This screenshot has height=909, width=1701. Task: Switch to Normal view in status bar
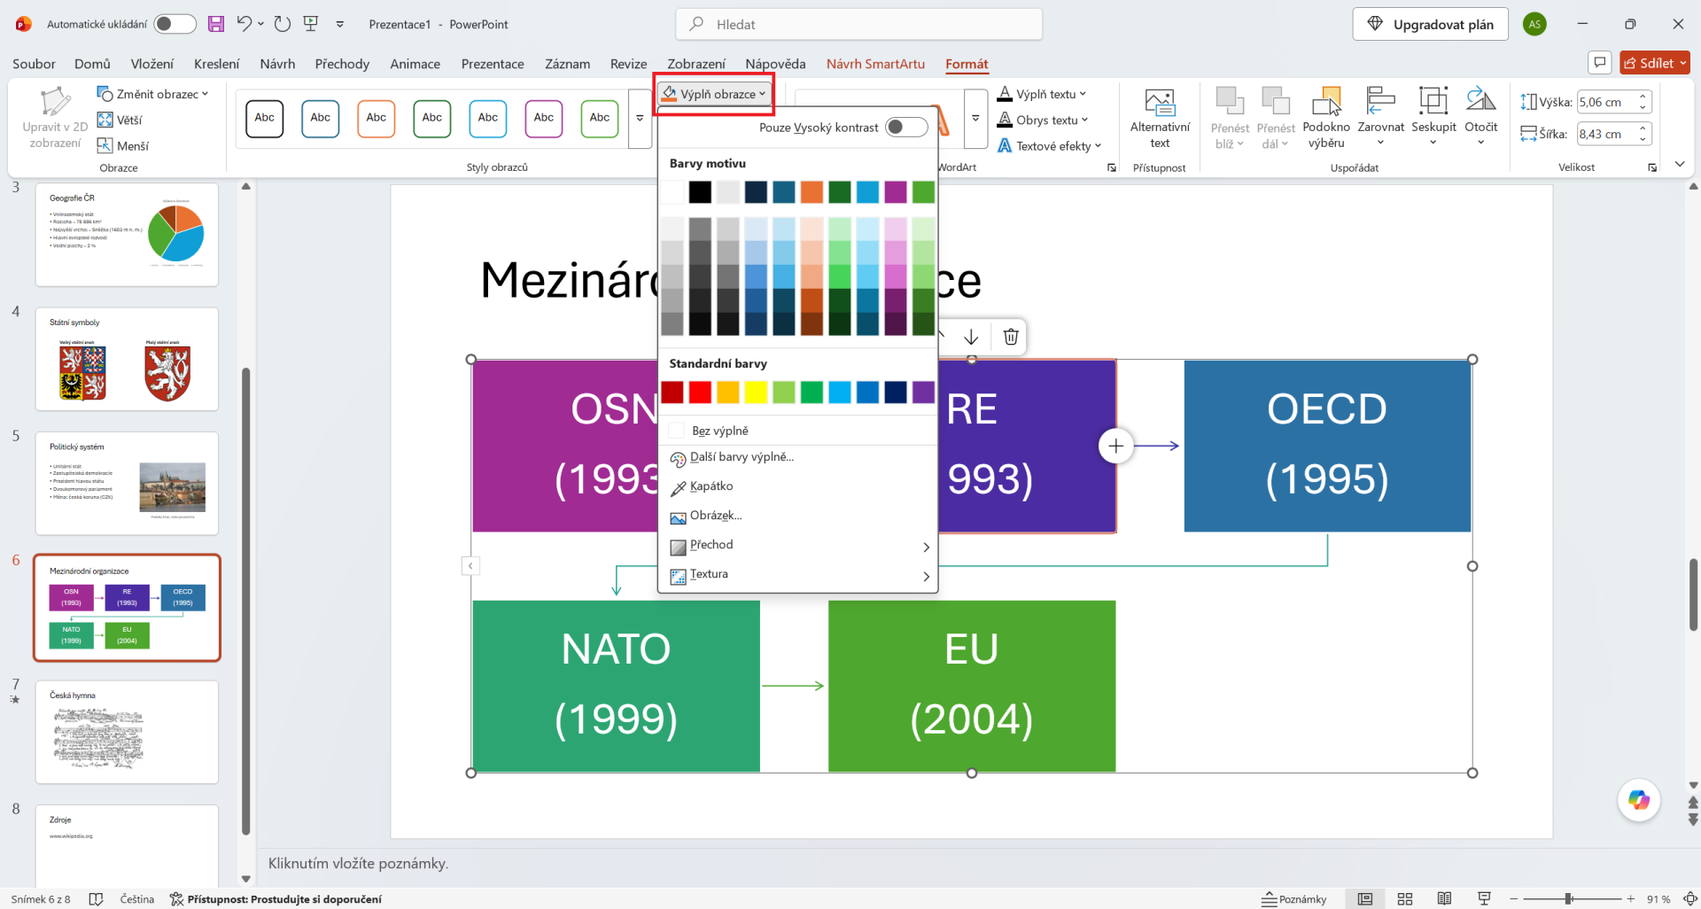click(1365, 899)
